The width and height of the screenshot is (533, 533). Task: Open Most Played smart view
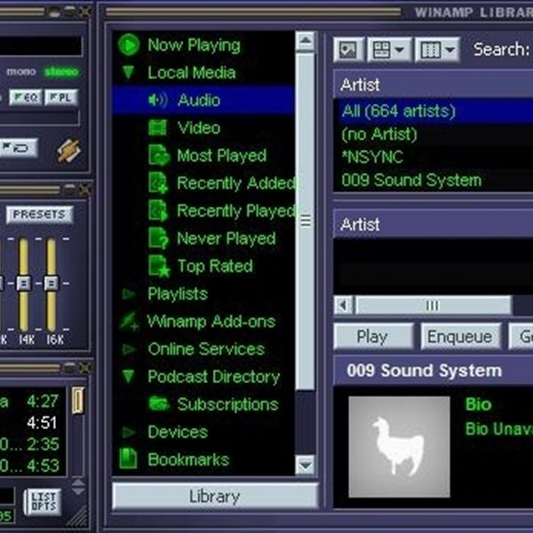click(221, 155)
